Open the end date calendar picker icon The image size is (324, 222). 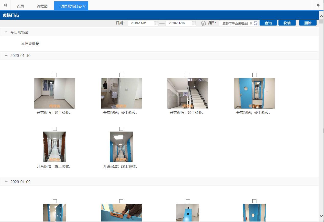coord(194,23)
